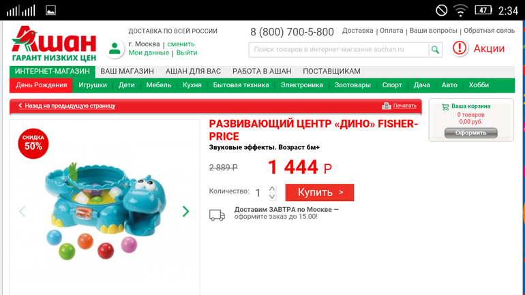This screenshot has width=525, height=295.
Task: Click the Оформить cart button
Action: pos(470,133)
